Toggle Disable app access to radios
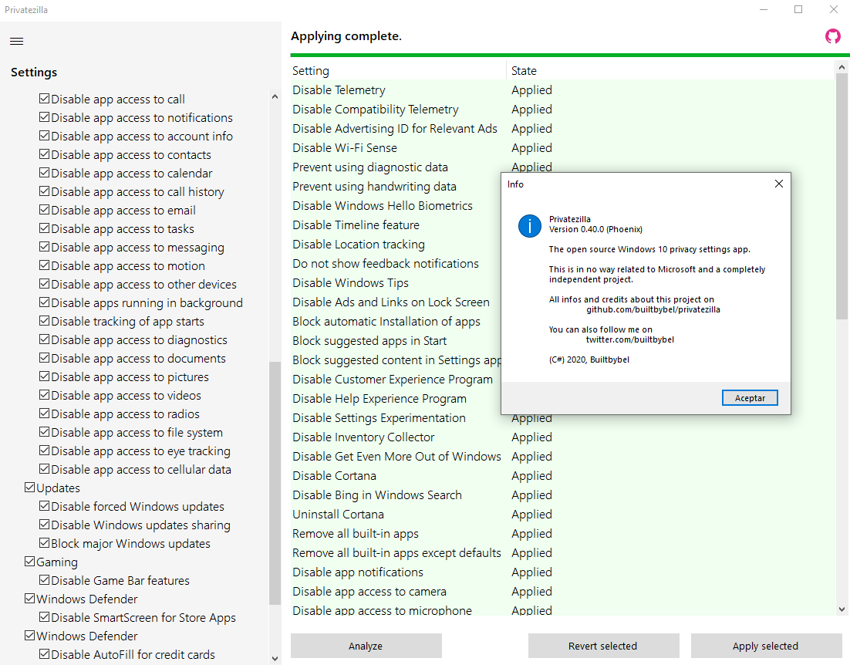This screenshot has height=665, width=850. pos(45,414)
